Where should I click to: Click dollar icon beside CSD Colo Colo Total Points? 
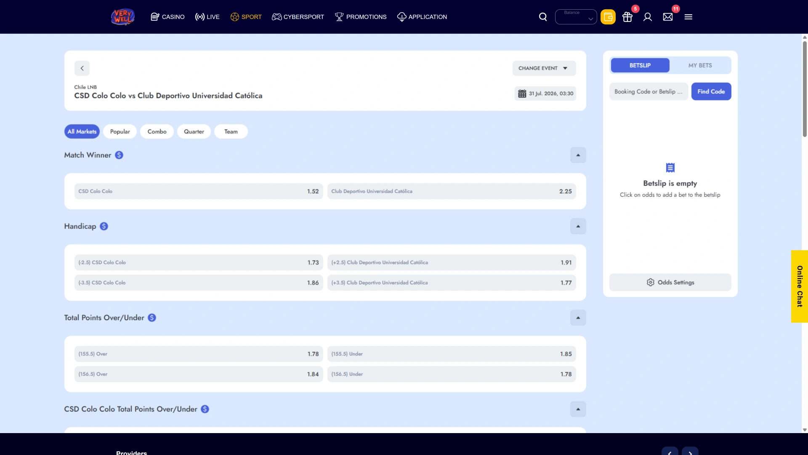[x=205, y=409]
